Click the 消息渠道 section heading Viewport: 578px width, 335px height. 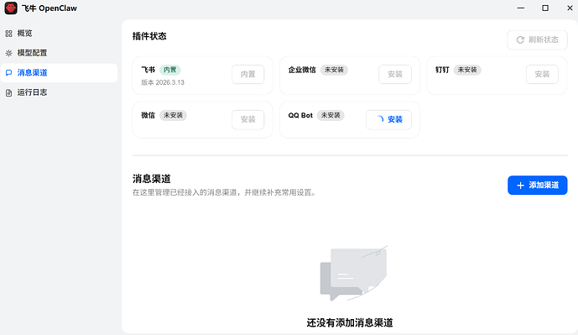click(152, 179)
